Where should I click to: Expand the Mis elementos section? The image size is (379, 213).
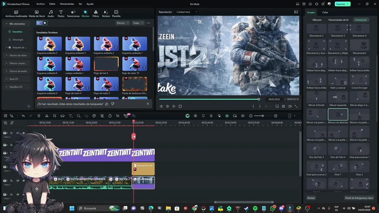[x=7, y=24]
